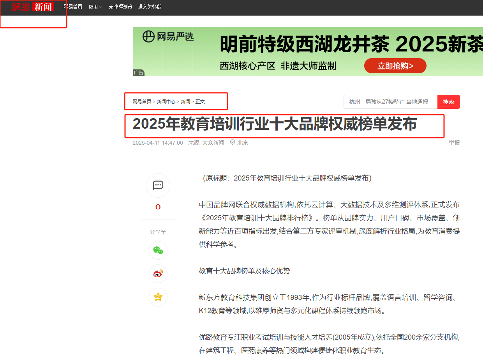Image resolution: width=483 pixels, height=356 pixels.
Task: Click the 举报 report link
Action: click(x=454, y=143)
